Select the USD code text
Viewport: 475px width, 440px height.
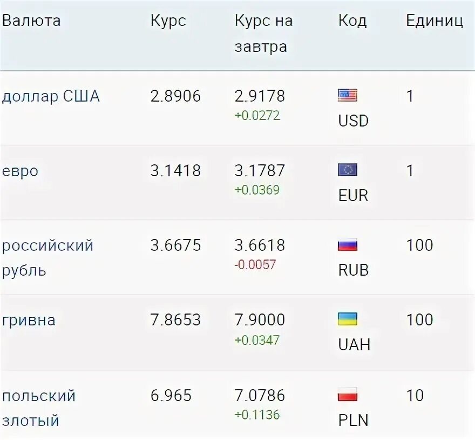(354, 121)
